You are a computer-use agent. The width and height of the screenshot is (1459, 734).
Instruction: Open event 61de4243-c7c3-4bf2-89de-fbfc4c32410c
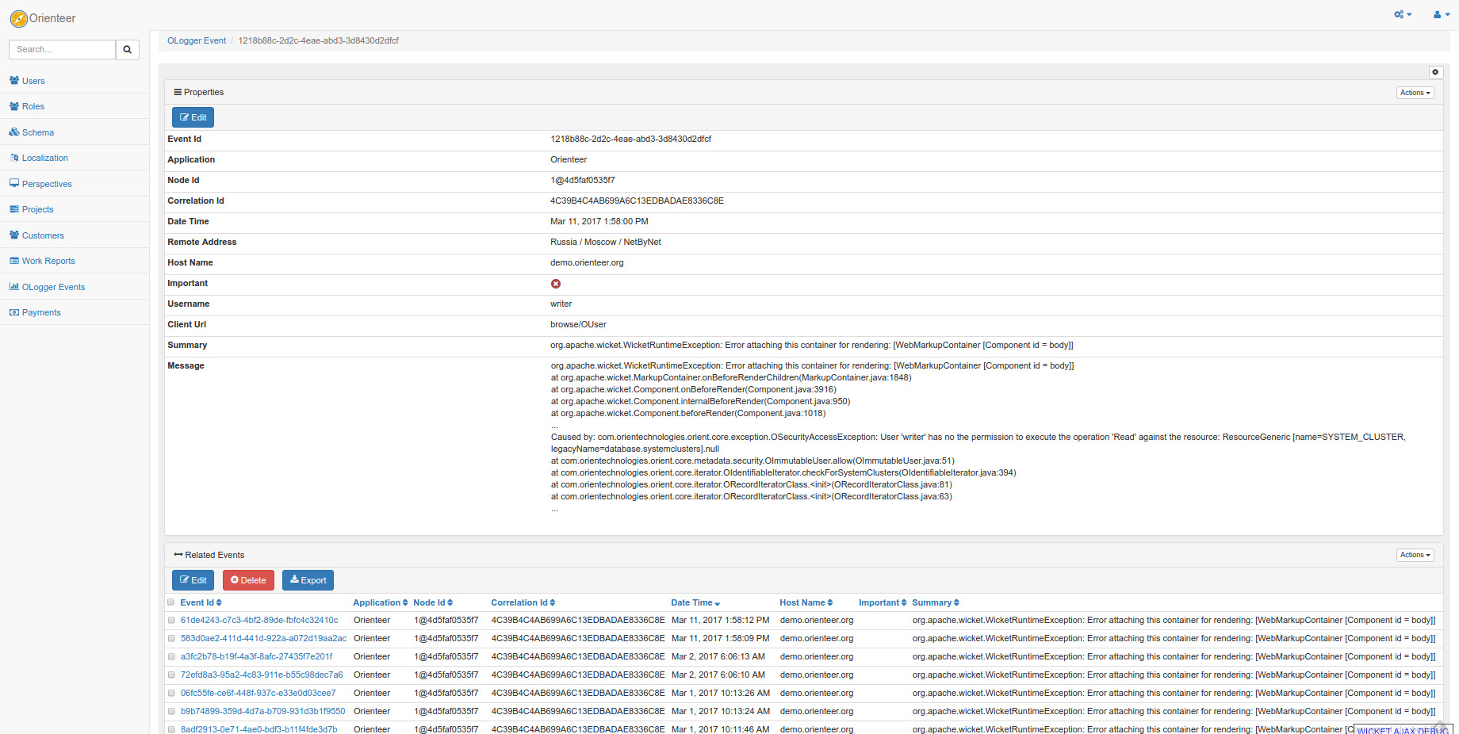coord(259,621)
